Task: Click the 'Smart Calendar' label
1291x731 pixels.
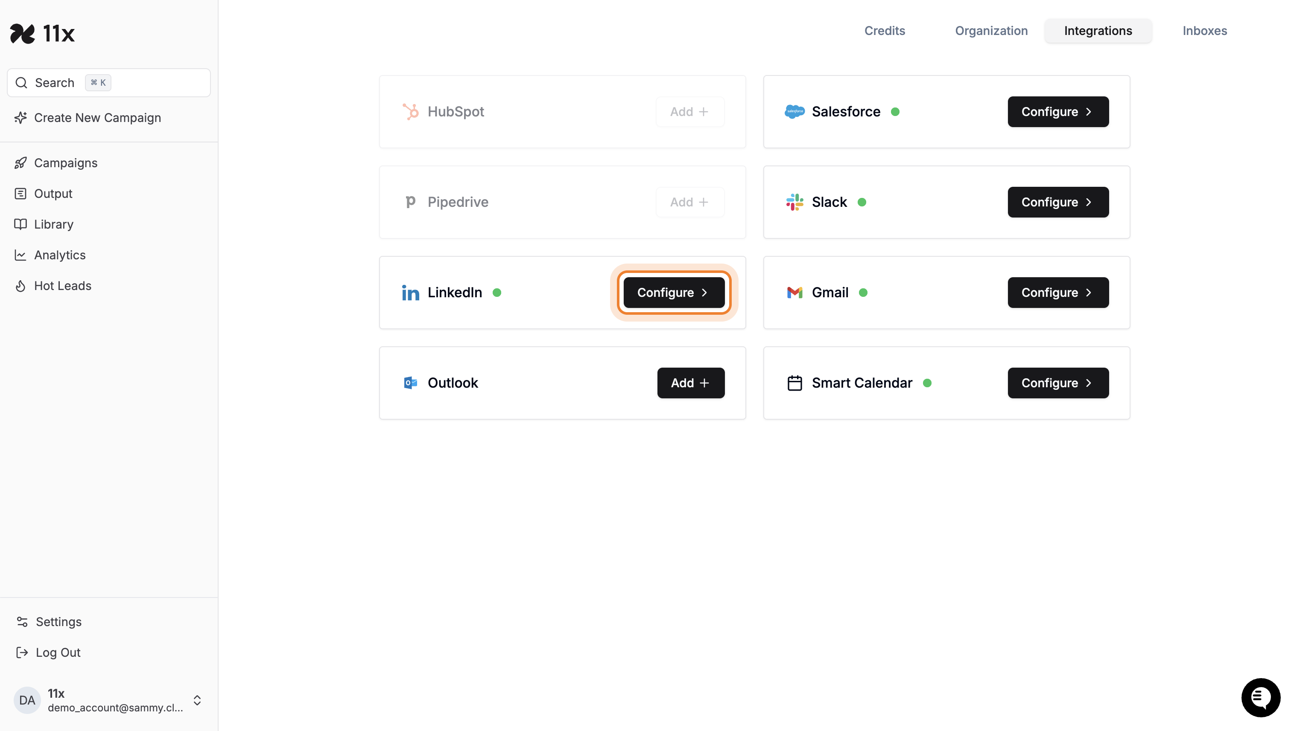Action: tap(862, 383)
